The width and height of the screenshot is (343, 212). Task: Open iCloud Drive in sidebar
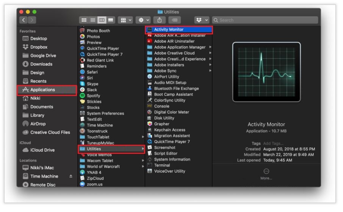(42, 150)
